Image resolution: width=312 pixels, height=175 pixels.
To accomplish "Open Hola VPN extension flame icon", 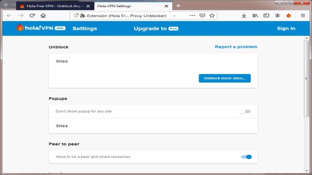I will 289,15.
